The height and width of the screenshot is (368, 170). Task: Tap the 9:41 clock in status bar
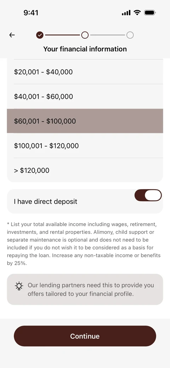pos(31,13)
